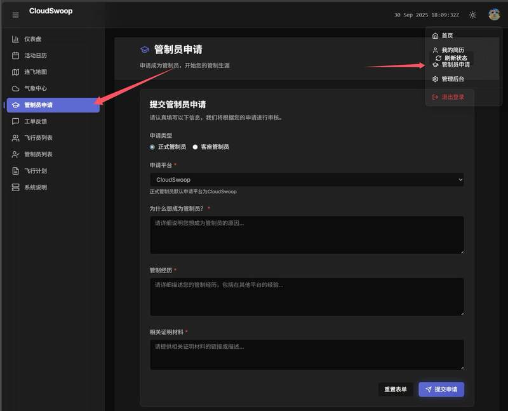Toggle the hamburger sidebar menu icon
The width and height of the screenshot is (508, 411).
pos(15,15)
